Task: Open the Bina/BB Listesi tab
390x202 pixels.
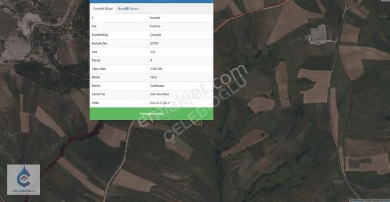Action: click(128, 9)
